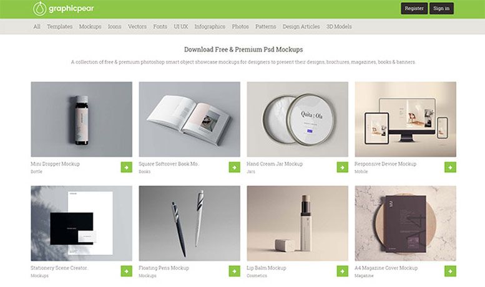Go to the Fonts section
This screenshot has width=485, height=287.
point(160,27)
